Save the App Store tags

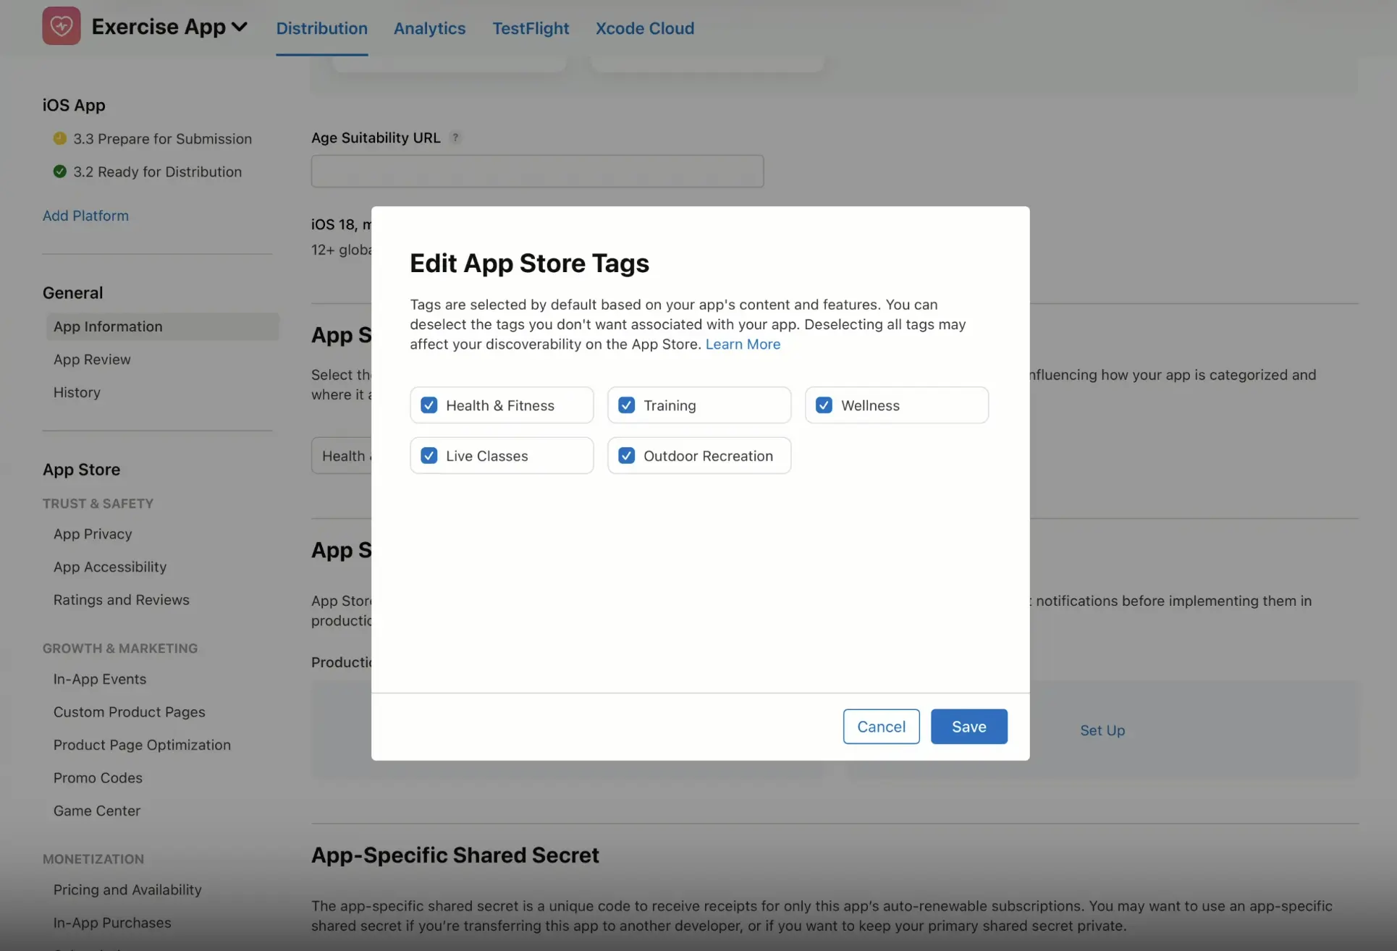pyautogui.click(x=968, y=727)
